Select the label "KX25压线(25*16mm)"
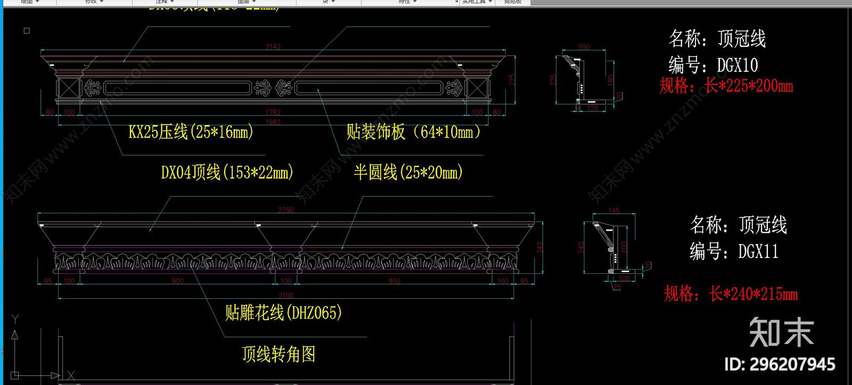The width and height of the screenshot is (852, 385). click(191, 131)
